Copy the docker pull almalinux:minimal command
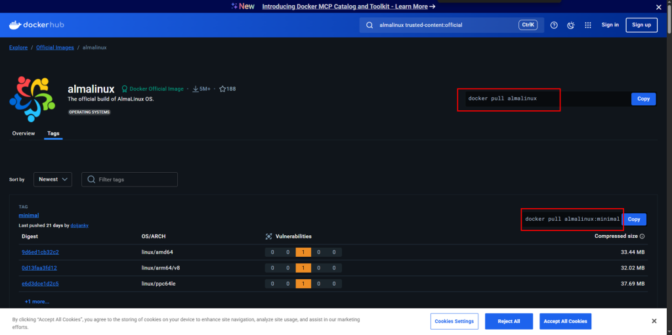The image size is (672, 335). (x=634, y=219)
